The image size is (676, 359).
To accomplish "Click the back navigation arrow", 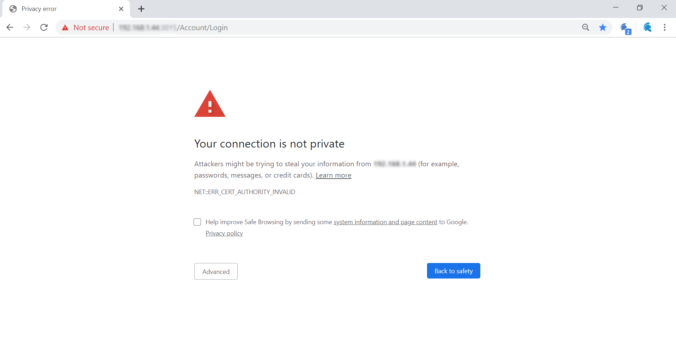I will tap(10, 28).
